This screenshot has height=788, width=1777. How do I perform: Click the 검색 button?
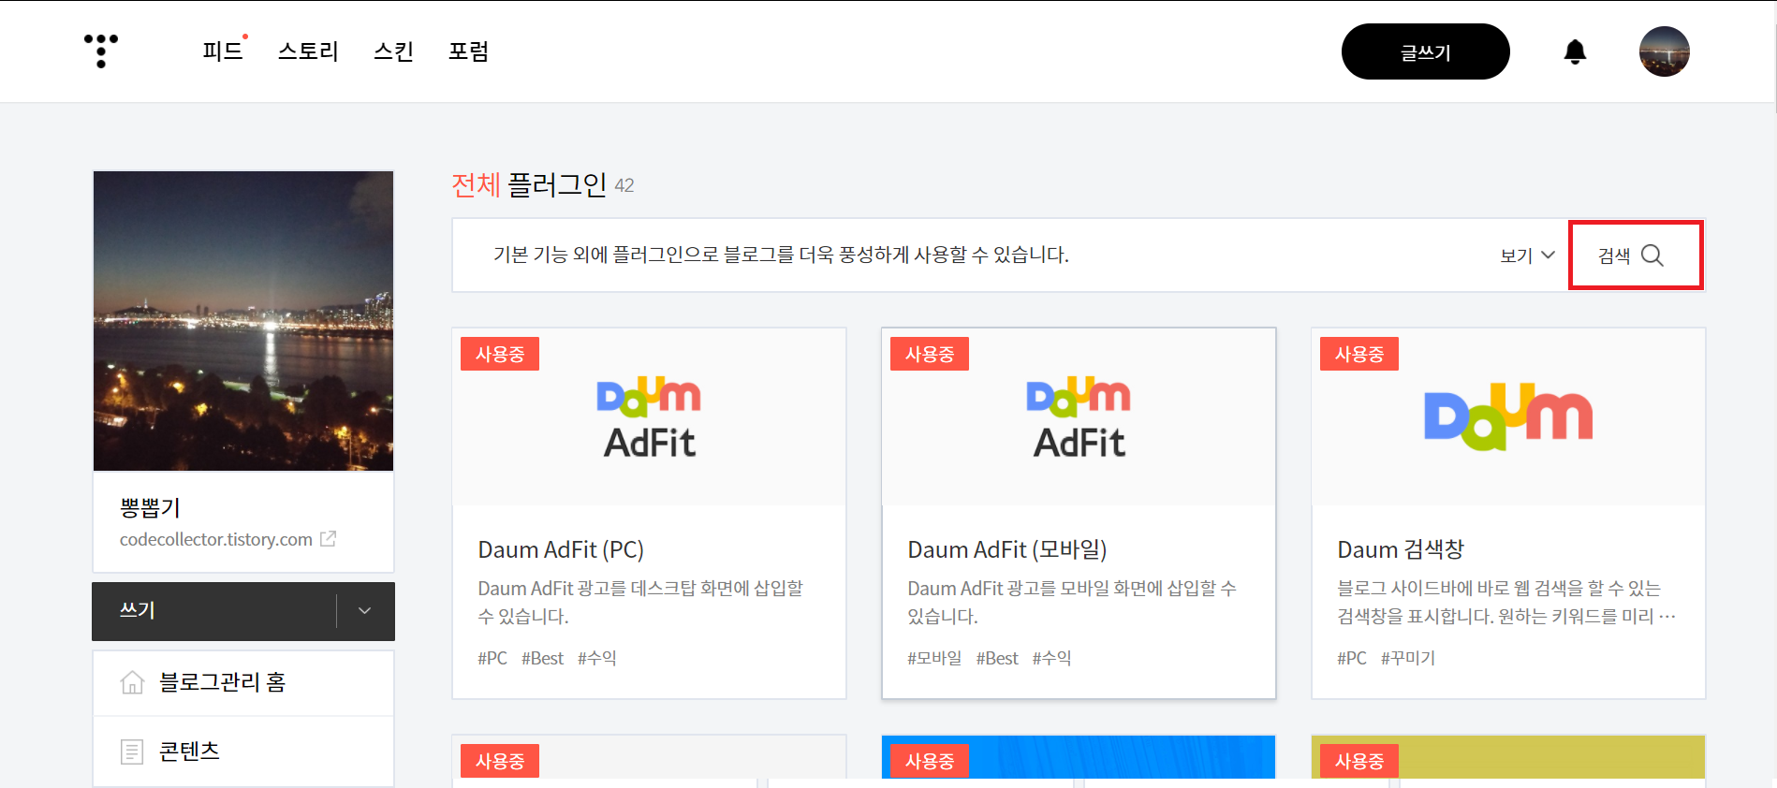pos(1635,255)
